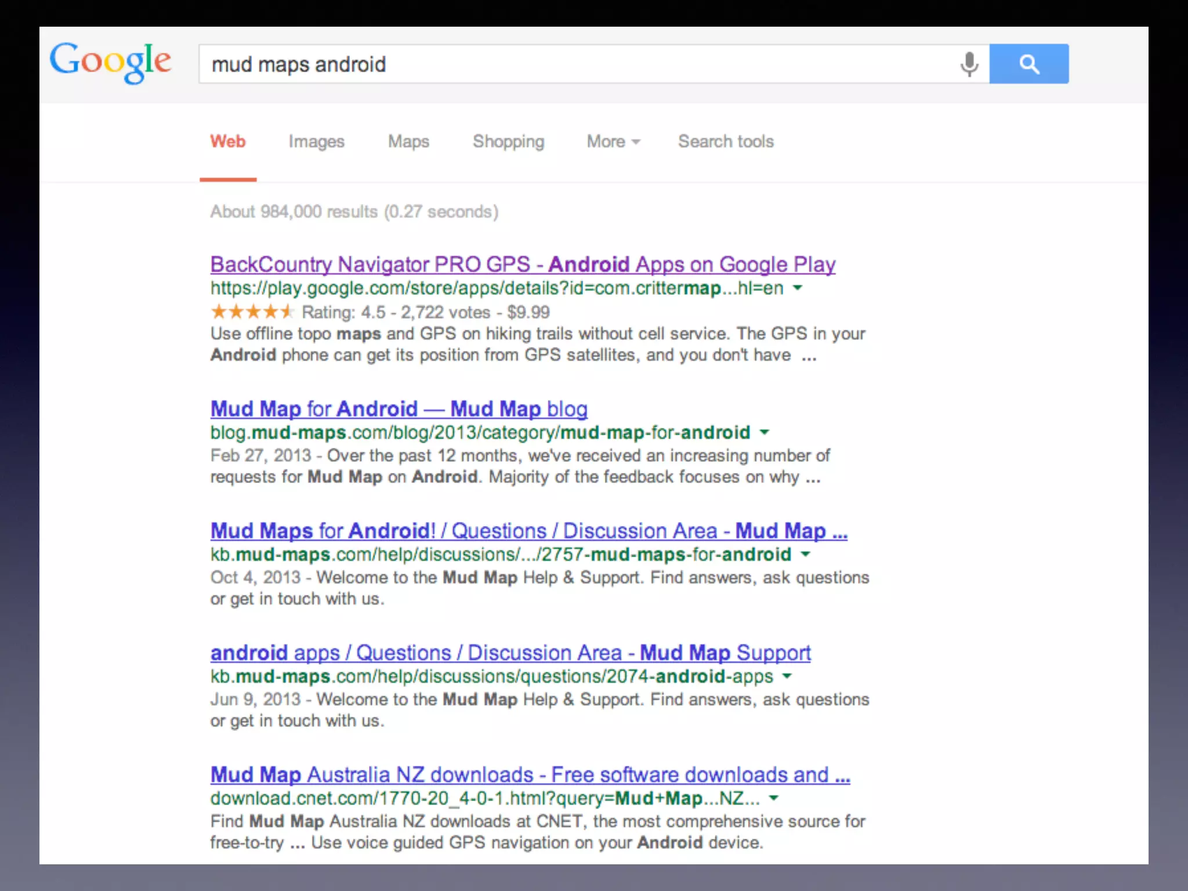Click the microphone voice search icon
This screenshot has height=891, width=1188.
969,64
